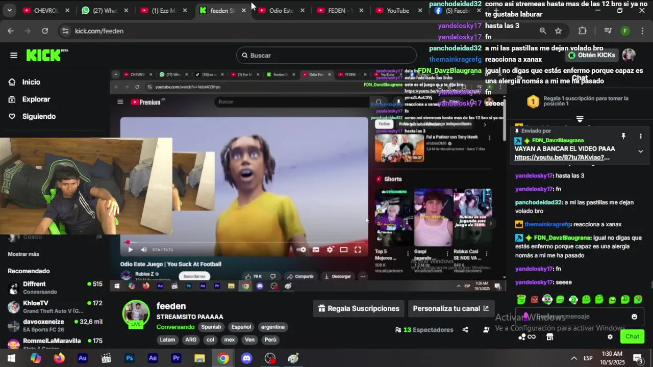Go back with browser back arrow
The image size is (653, 367).
(11, 31)
